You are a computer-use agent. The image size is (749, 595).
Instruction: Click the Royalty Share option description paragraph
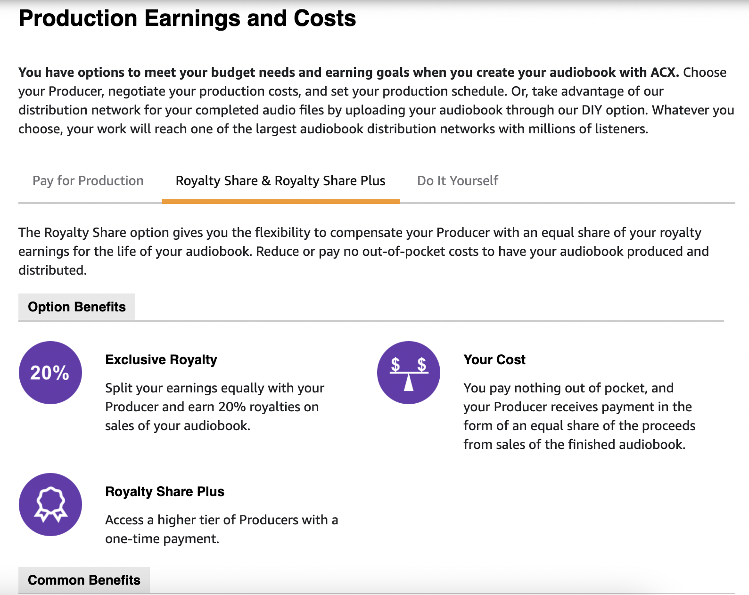pyautogui.click(x=363, y=251)
